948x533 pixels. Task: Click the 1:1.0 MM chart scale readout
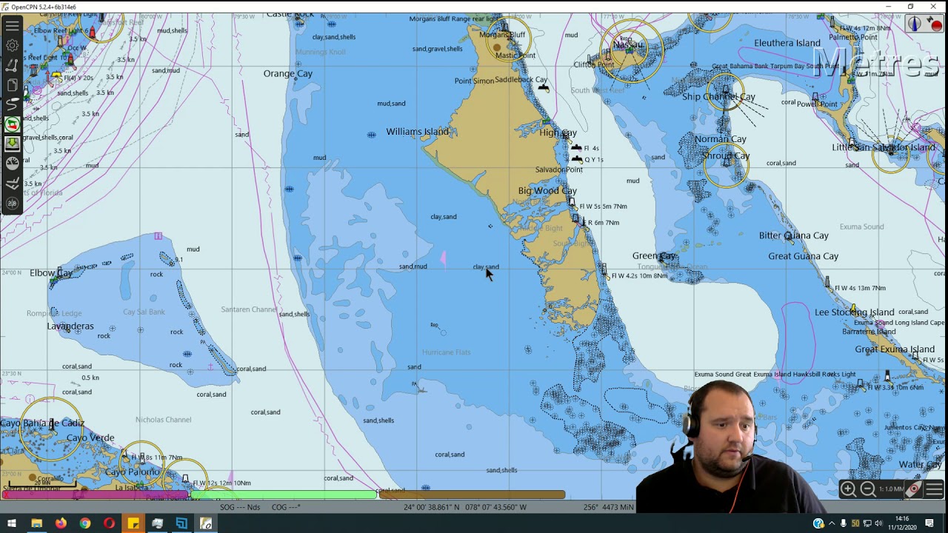click(891, 489)
